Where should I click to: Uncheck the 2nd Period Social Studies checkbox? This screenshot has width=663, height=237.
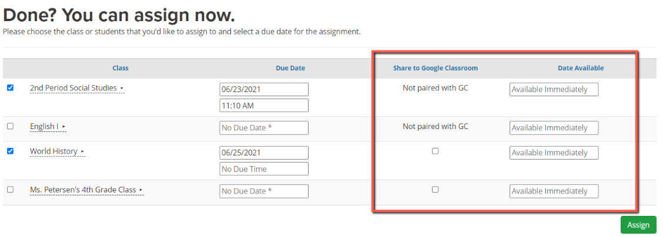pos(11,88)
